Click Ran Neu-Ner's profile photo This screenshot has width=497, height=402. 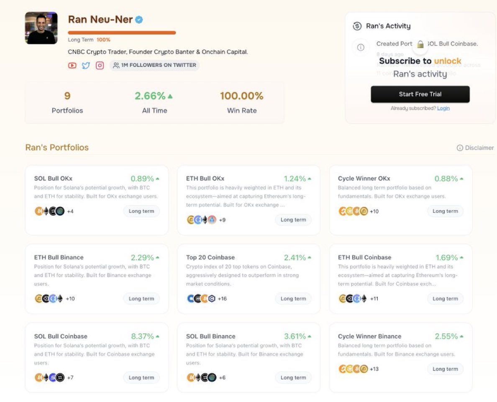coord(41,28)
